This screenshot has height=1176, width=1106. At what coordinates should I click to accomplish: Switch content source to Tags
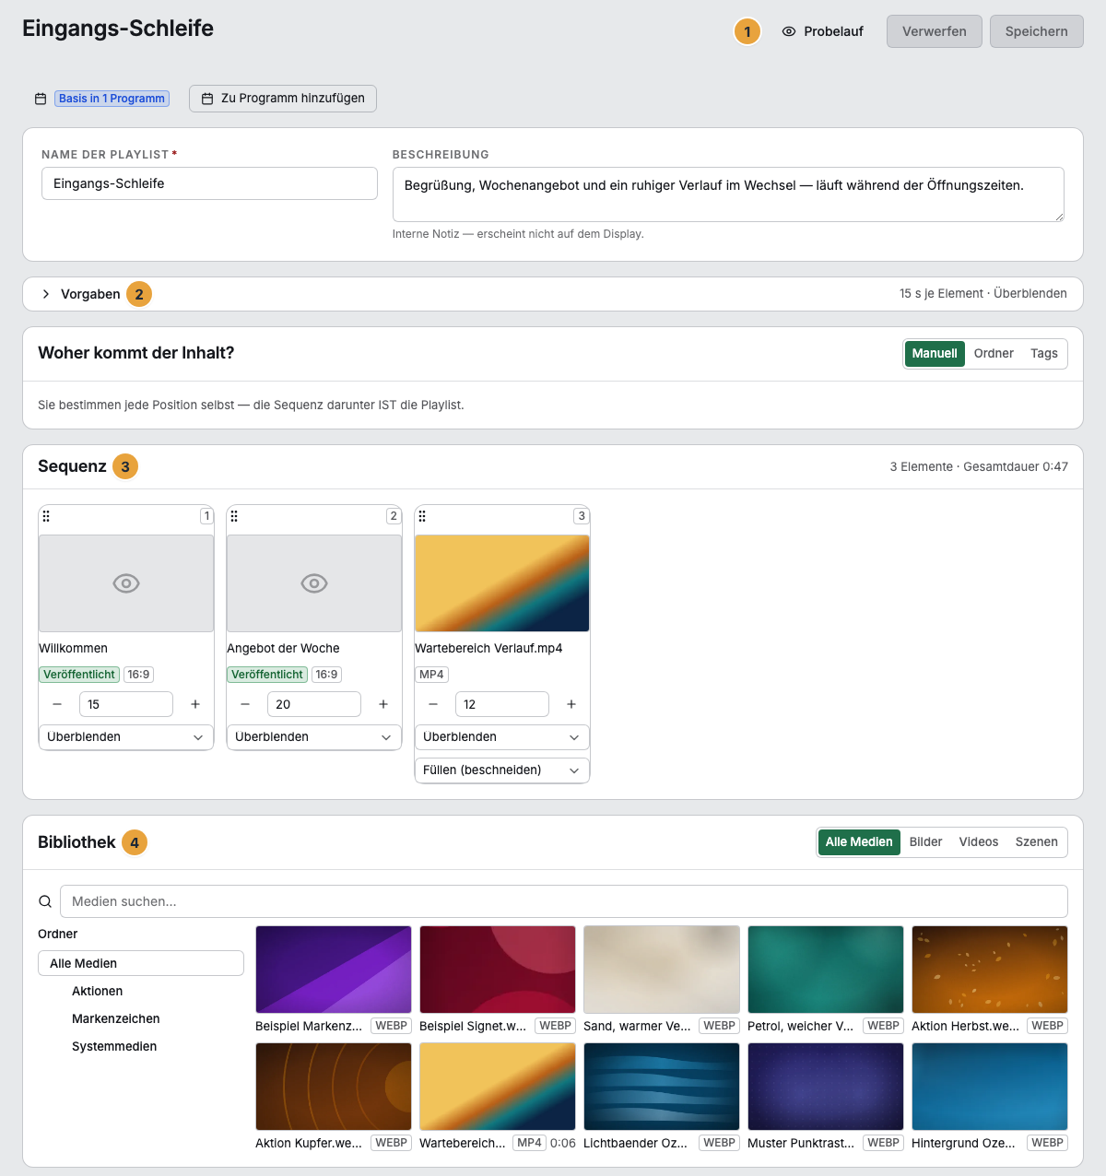tap(1044, 354)
